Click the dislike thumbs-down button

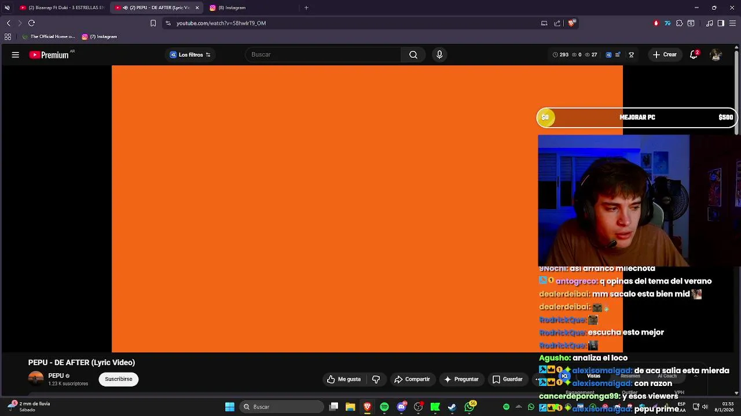[376, 380]
